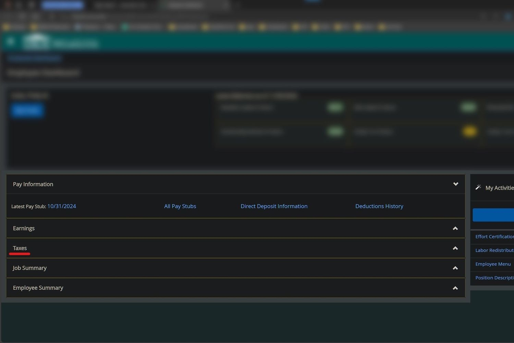Open Effort Certification activity
This screenshot has height=343, width=514.
point(494,237)
